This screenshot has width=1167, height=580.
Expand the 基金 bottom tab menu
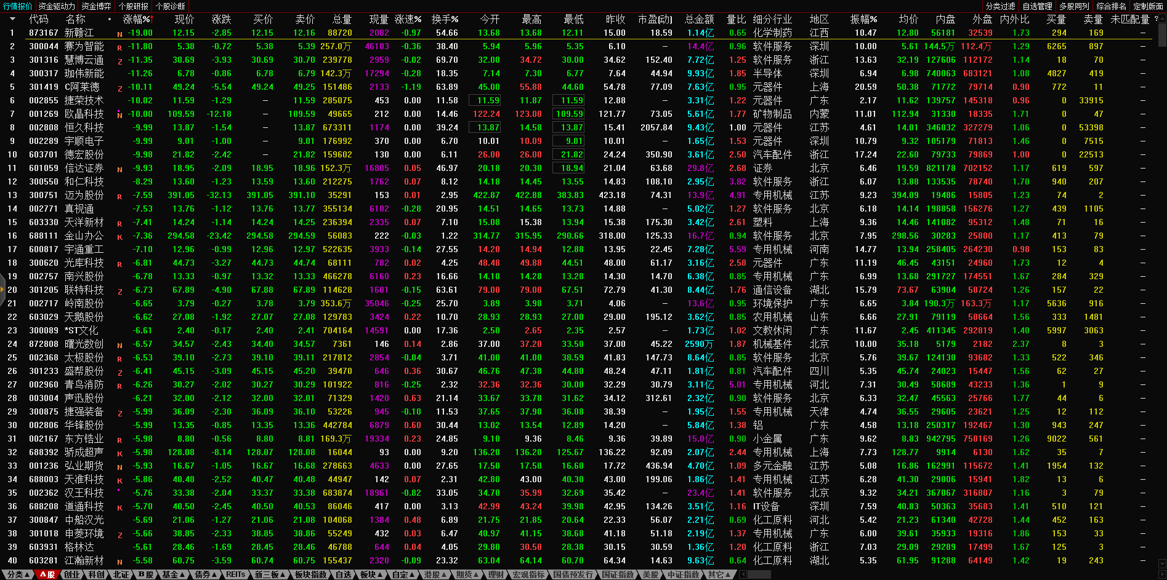coord(172,574)
